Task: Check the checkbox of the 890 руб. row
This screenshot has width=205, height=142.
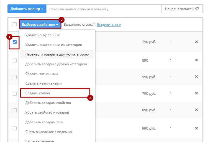Action: 15,110
